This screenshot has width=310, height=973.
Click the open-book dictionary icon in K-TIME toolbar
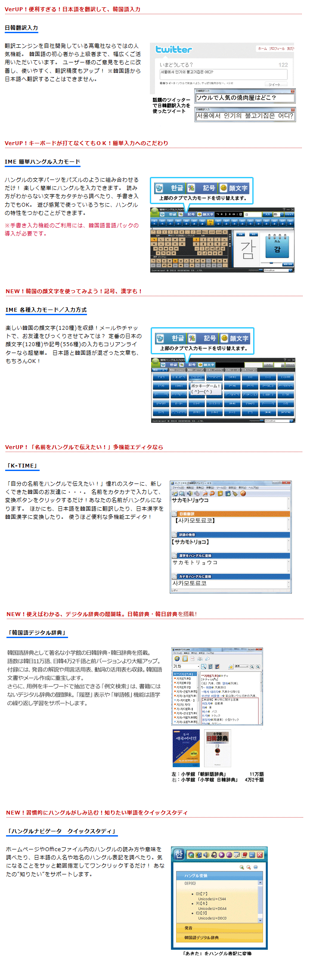[182, 493]
